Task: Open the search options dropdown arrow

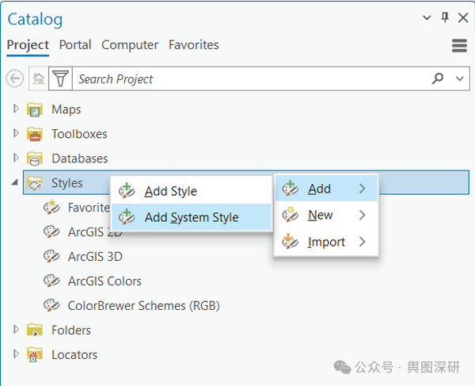Action: pos(459,78)
